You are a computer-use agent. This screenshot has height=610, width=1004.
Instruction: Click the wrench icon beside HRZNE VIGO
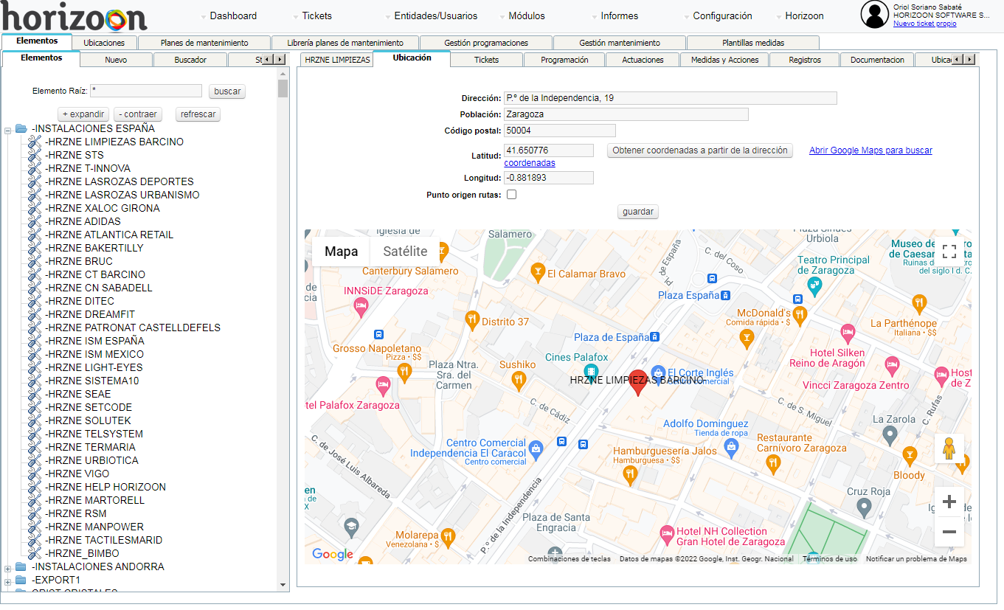coord(35,474)
